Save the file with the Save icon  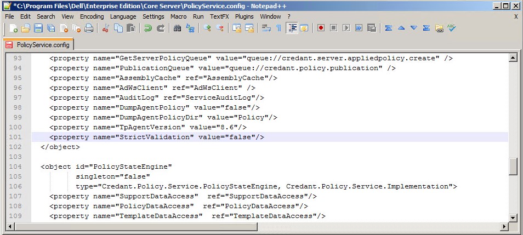tap(38, 28)
